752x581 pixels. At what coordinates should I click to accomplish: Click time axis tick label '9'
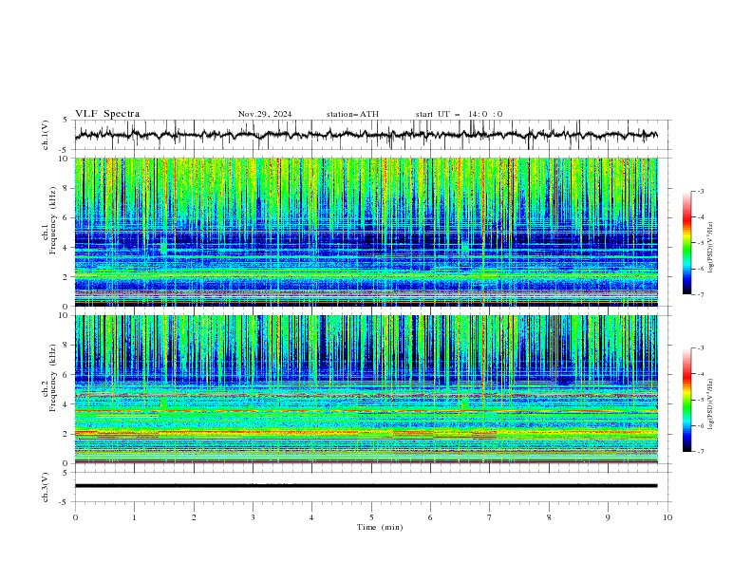tap(608, 517)
